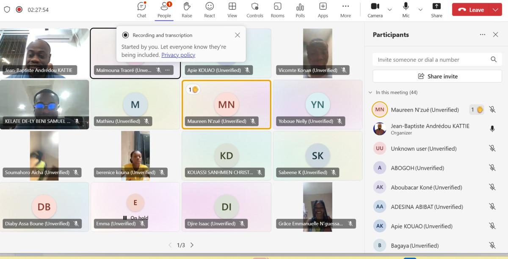The height and width of the screenshot is (259, 508).
Task: Select KELATE DE-LY BENI SAMUEL's video tile
Action: [x=44, y=104]
